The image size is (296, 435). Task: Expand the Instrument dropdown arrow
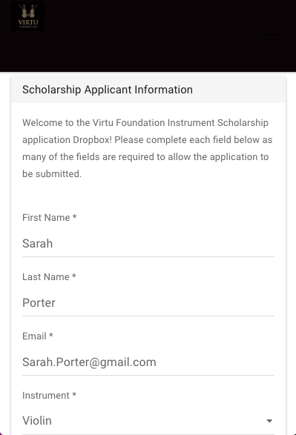coord(269,421)
